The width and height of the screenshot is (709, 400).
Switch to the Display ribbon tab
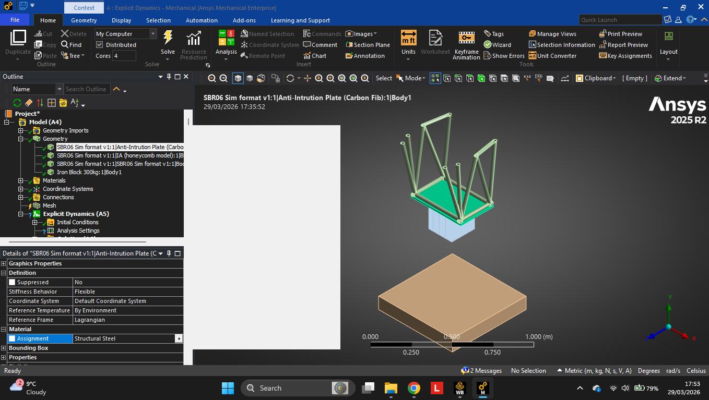(121, 20)
